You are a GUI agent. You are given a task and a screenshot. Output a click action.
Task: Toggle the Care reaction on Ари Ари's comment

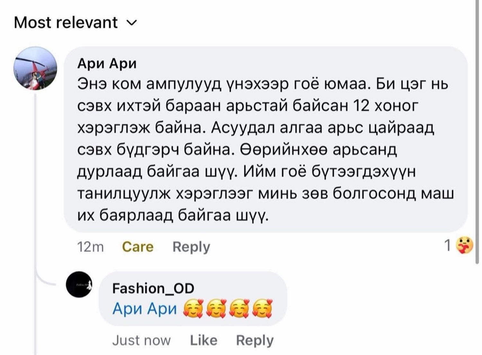(138, 247)
